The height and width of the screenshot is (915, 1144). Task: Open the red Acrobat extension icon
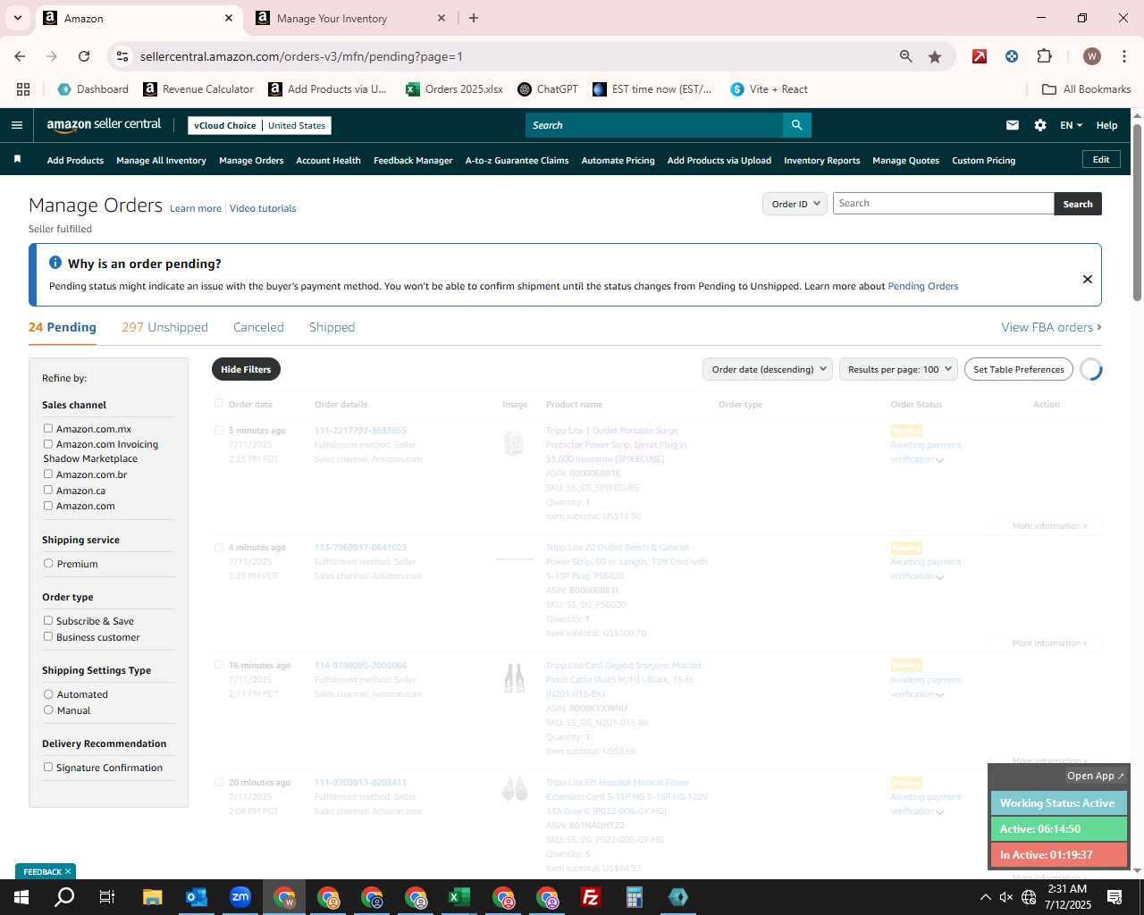(x=980, y=56)
